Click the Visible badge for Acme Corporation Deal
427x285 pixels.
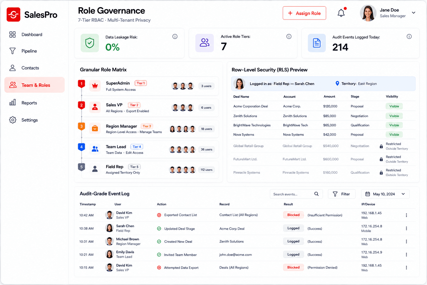click(x=394, y=106)
